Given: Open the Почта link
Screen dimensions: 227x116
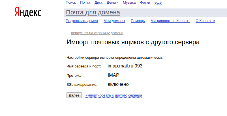Looking at the screenshot, I should click(x=85, y=3).
